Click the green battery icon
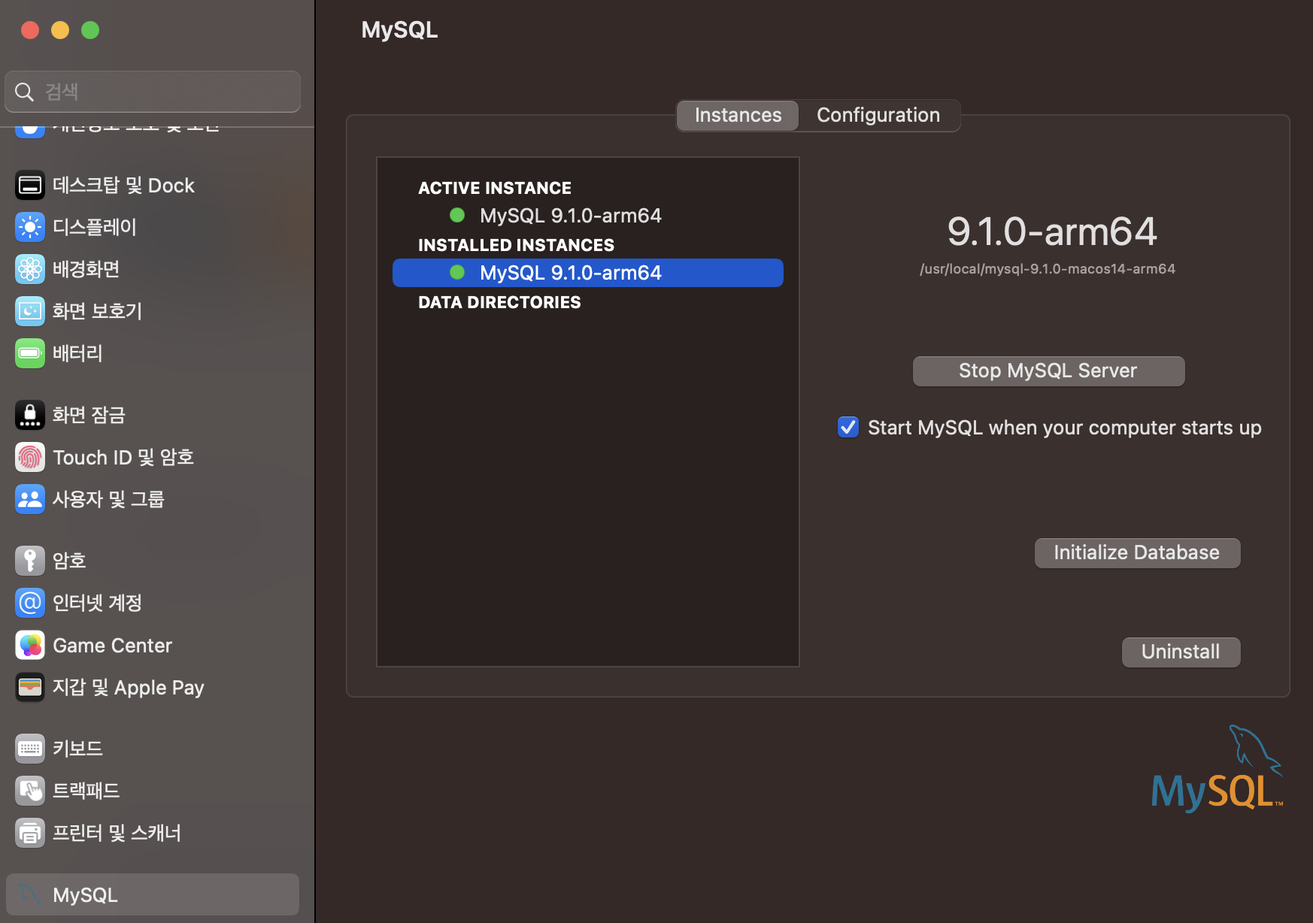This screenshot has width=1313, height=923. (x=30, y=353)
